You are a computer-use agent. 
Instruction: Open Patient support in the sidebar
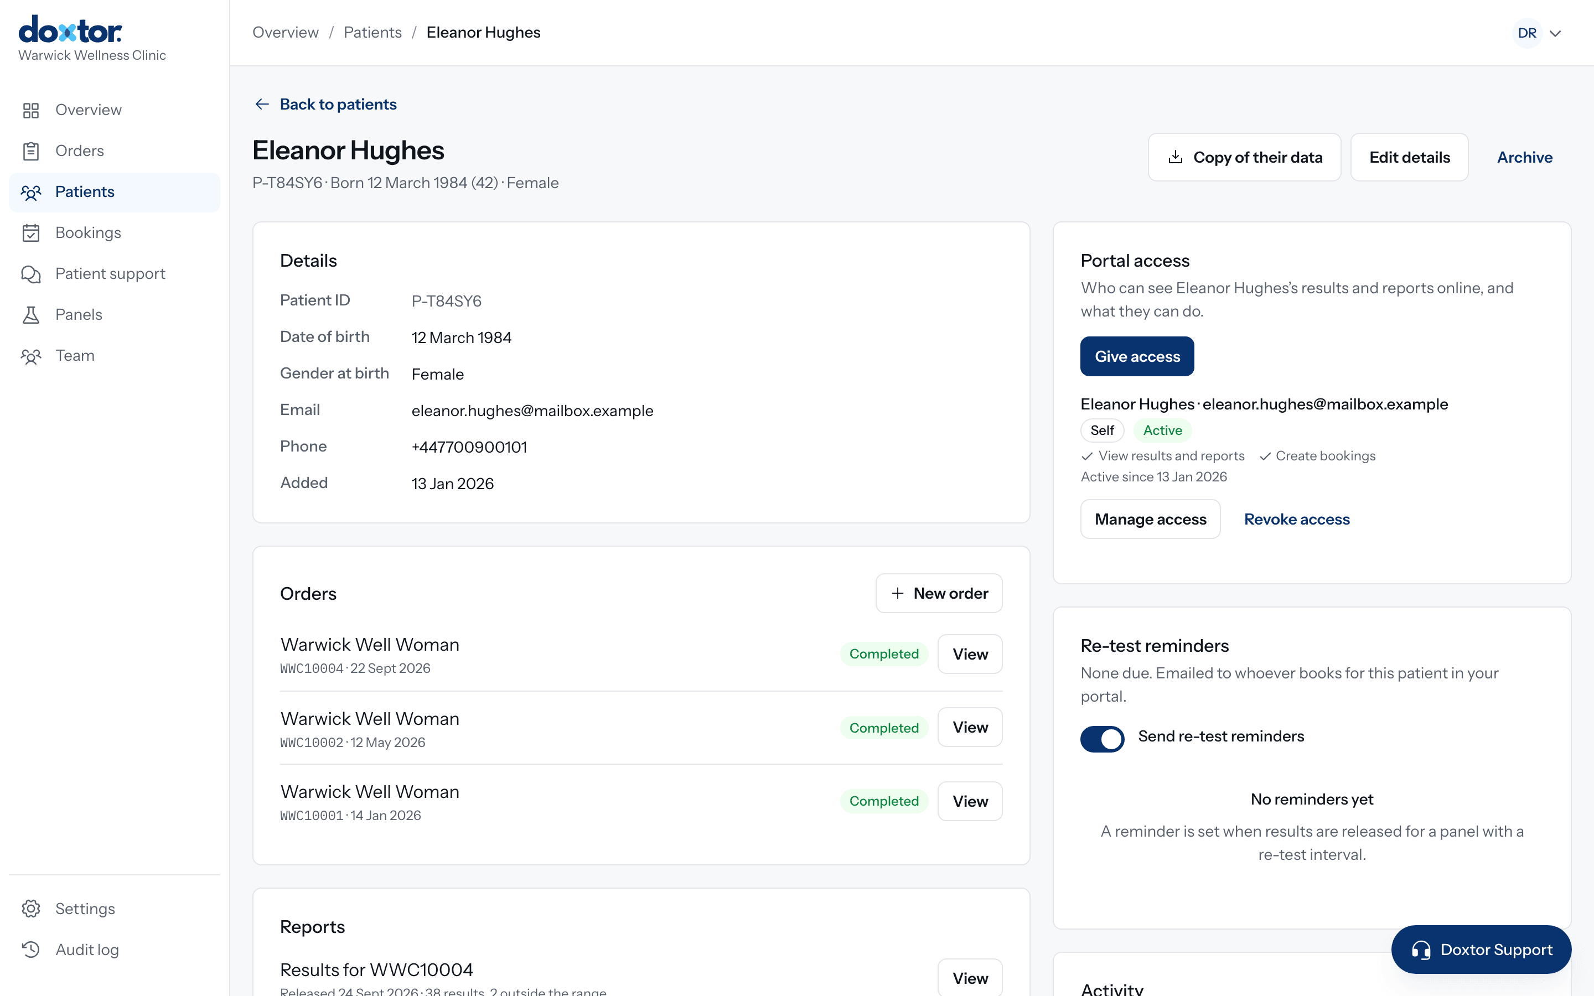(115, 273)
